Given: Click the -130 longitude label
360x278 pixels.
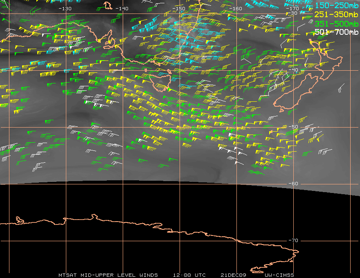Looking at the screenshot, I should point(65,8).
